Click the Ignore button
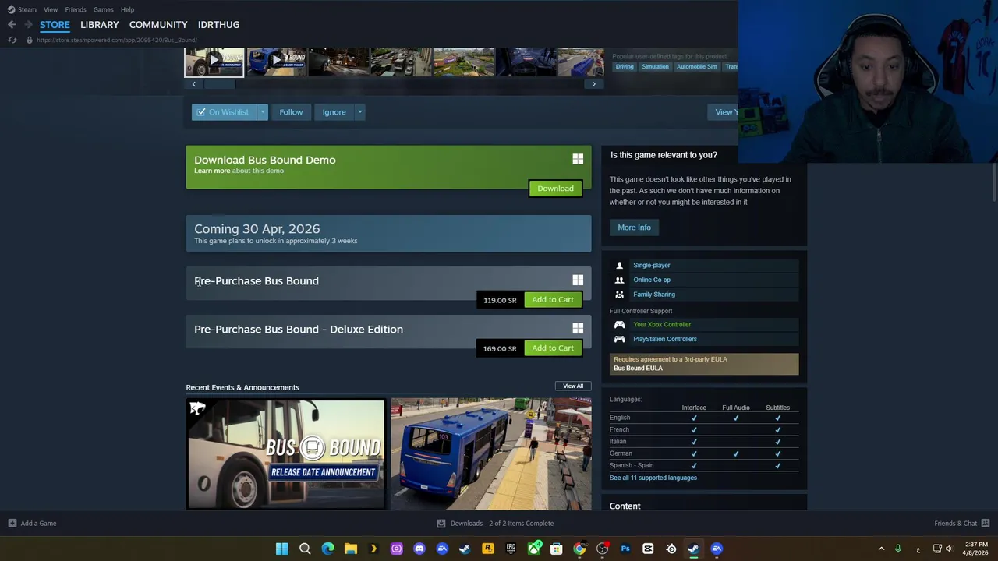The width and height of the screenshot is (998, 561). click(x=334, y=112)
